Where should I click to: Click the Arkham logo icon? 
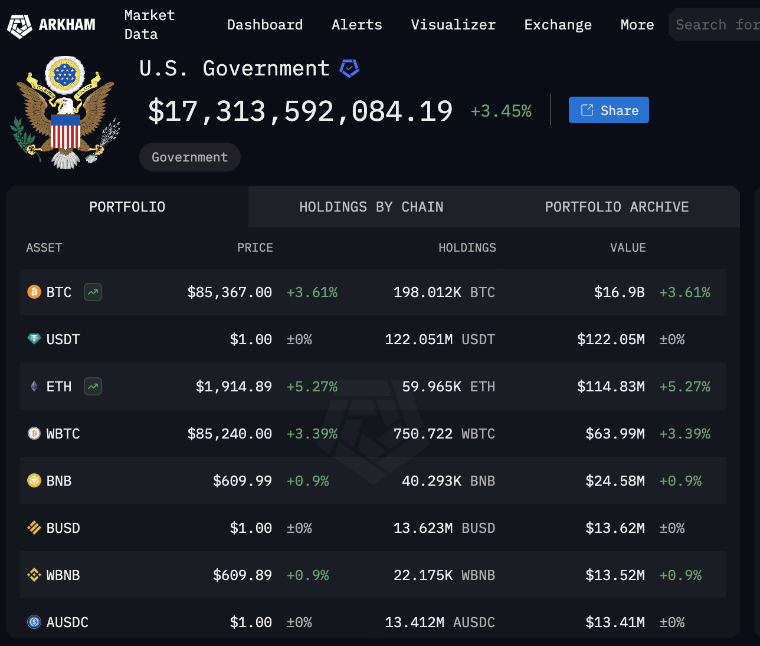(x=19, y=25)
